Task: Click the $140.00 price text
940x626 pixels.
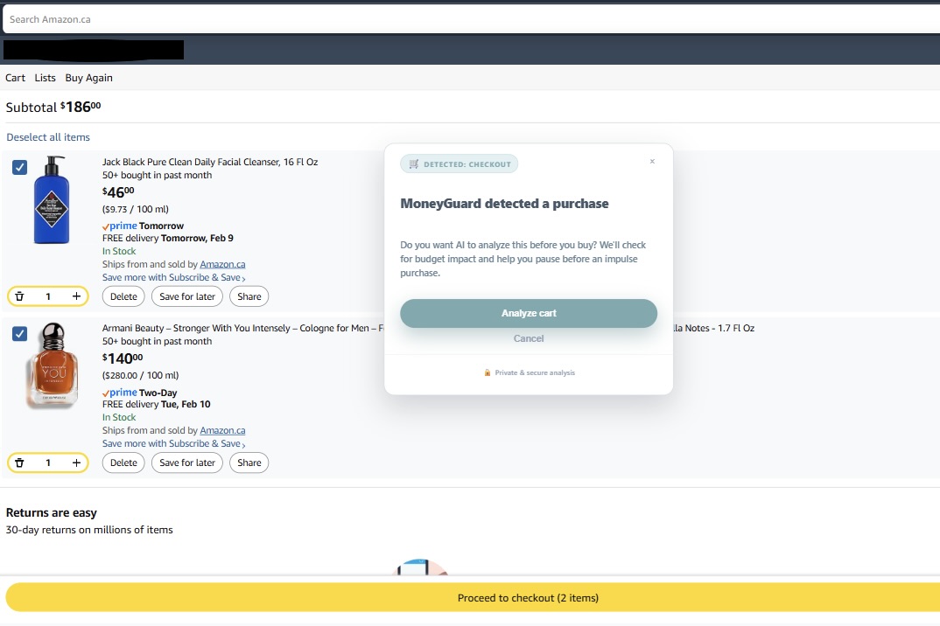Action: point(123,358)
